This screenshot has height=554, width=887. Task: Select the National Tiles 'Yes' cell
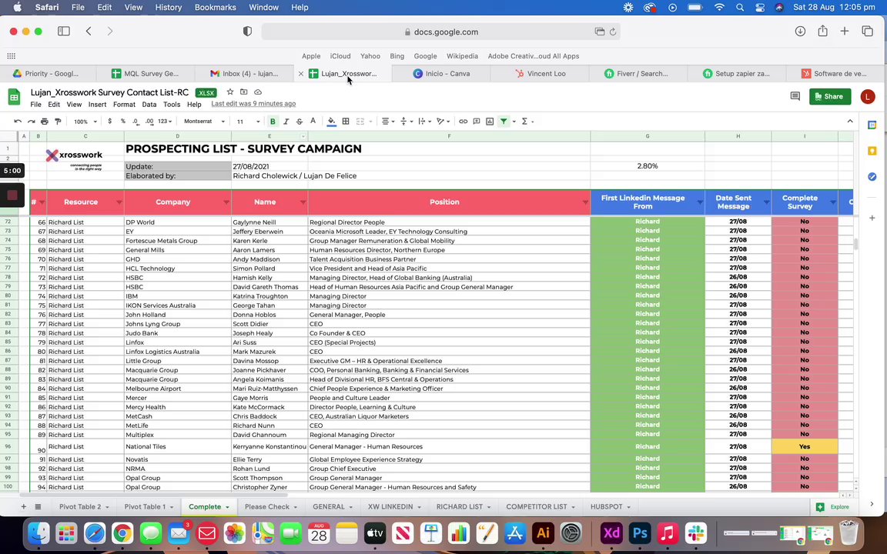point(805,446)
